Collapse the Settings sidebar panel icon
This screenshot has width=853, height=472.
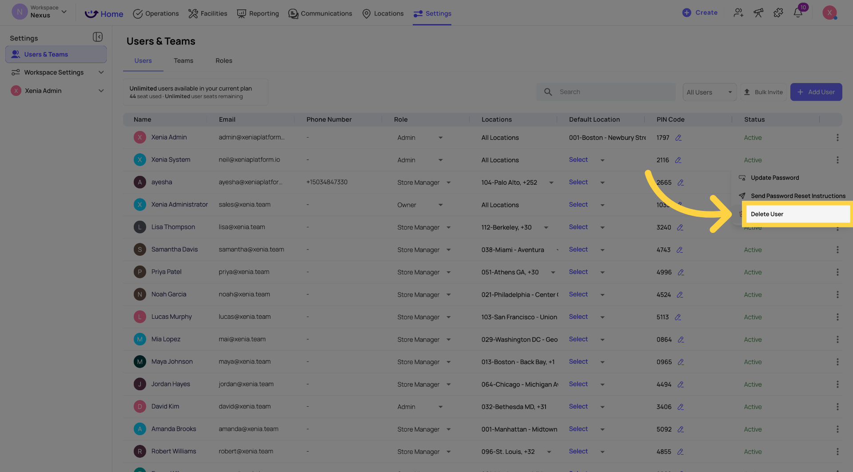[98, 37]
